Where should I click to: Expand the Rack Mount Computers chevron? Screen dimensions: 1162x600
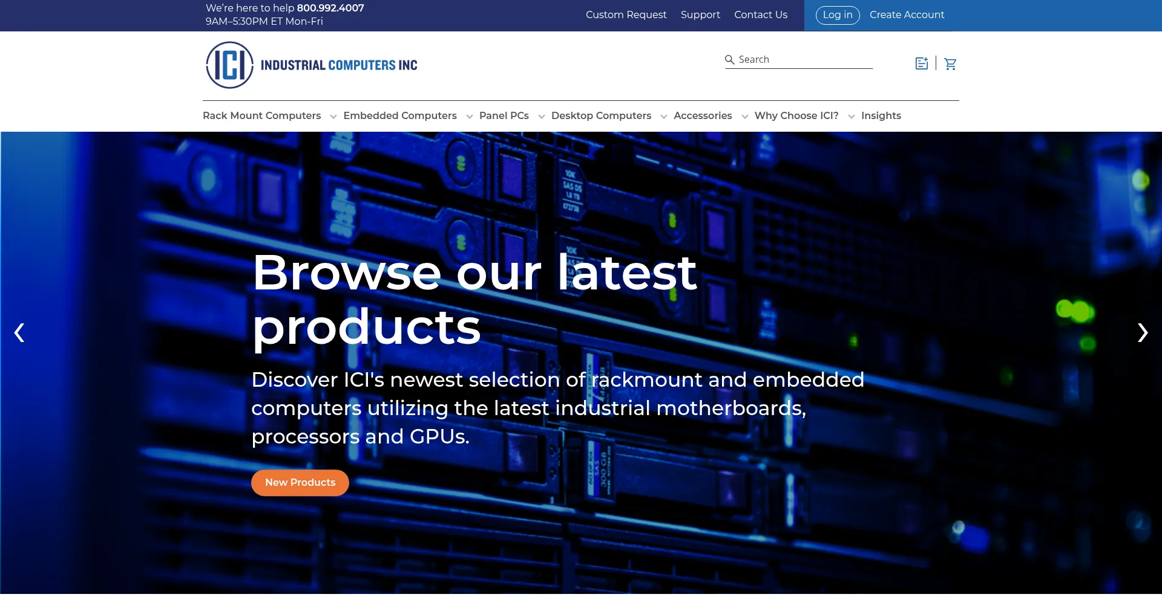click(333, 117)
